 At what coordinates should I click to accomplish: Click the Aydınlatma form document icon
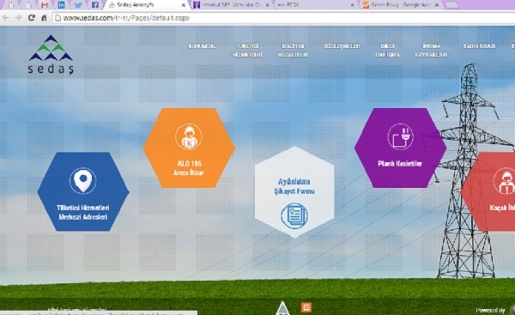click(x=294, y=215)
